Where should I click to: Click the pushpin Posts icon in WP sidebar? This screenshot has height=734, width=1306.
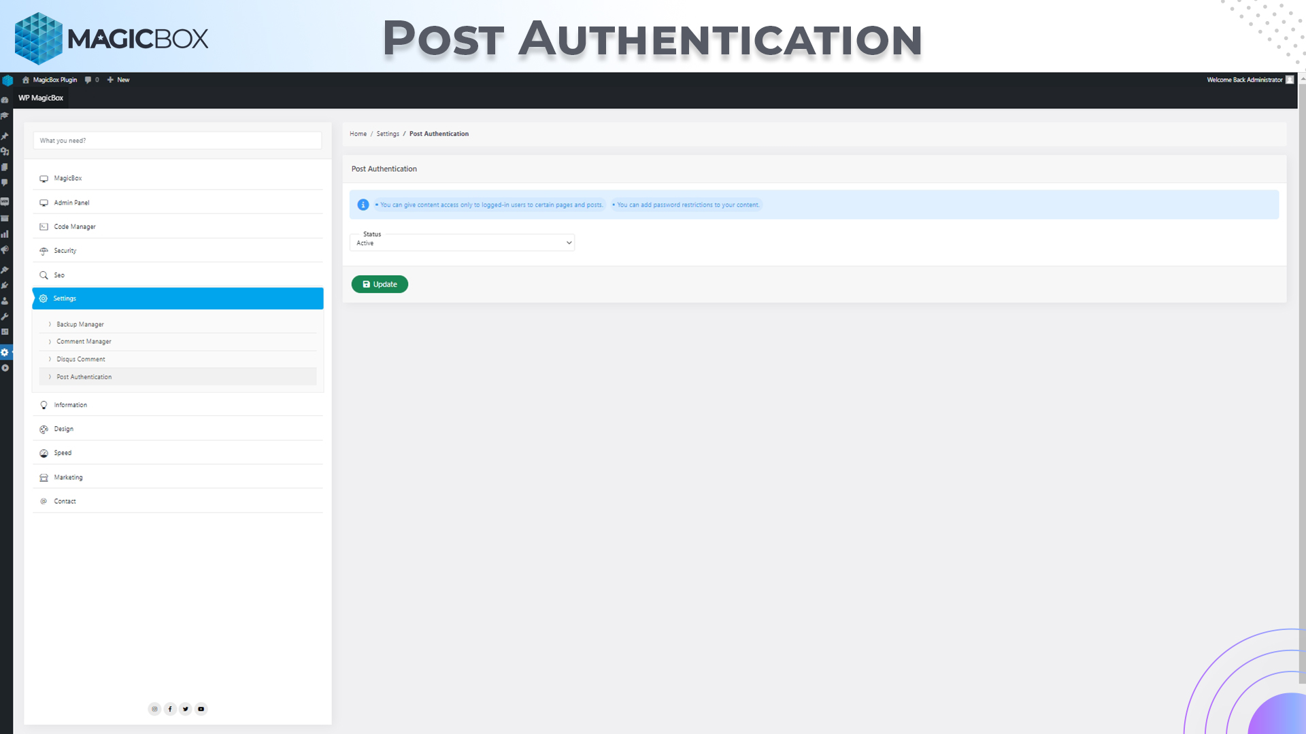pyautogui.click(x=5, y=136)
